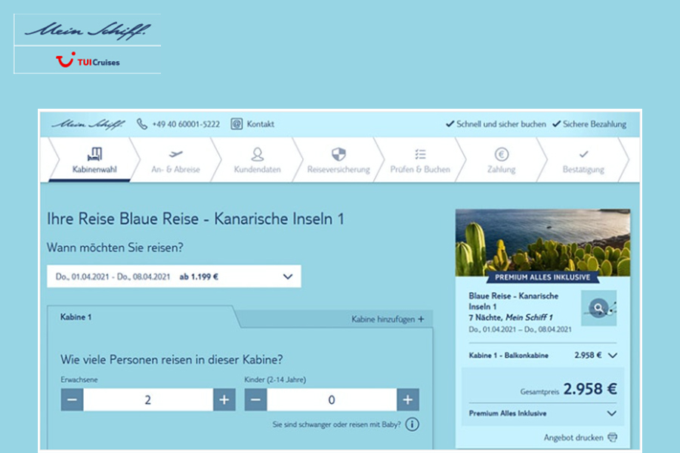
Task: Click the airplane icon for An- & Abreise
Action: point(175,154)
